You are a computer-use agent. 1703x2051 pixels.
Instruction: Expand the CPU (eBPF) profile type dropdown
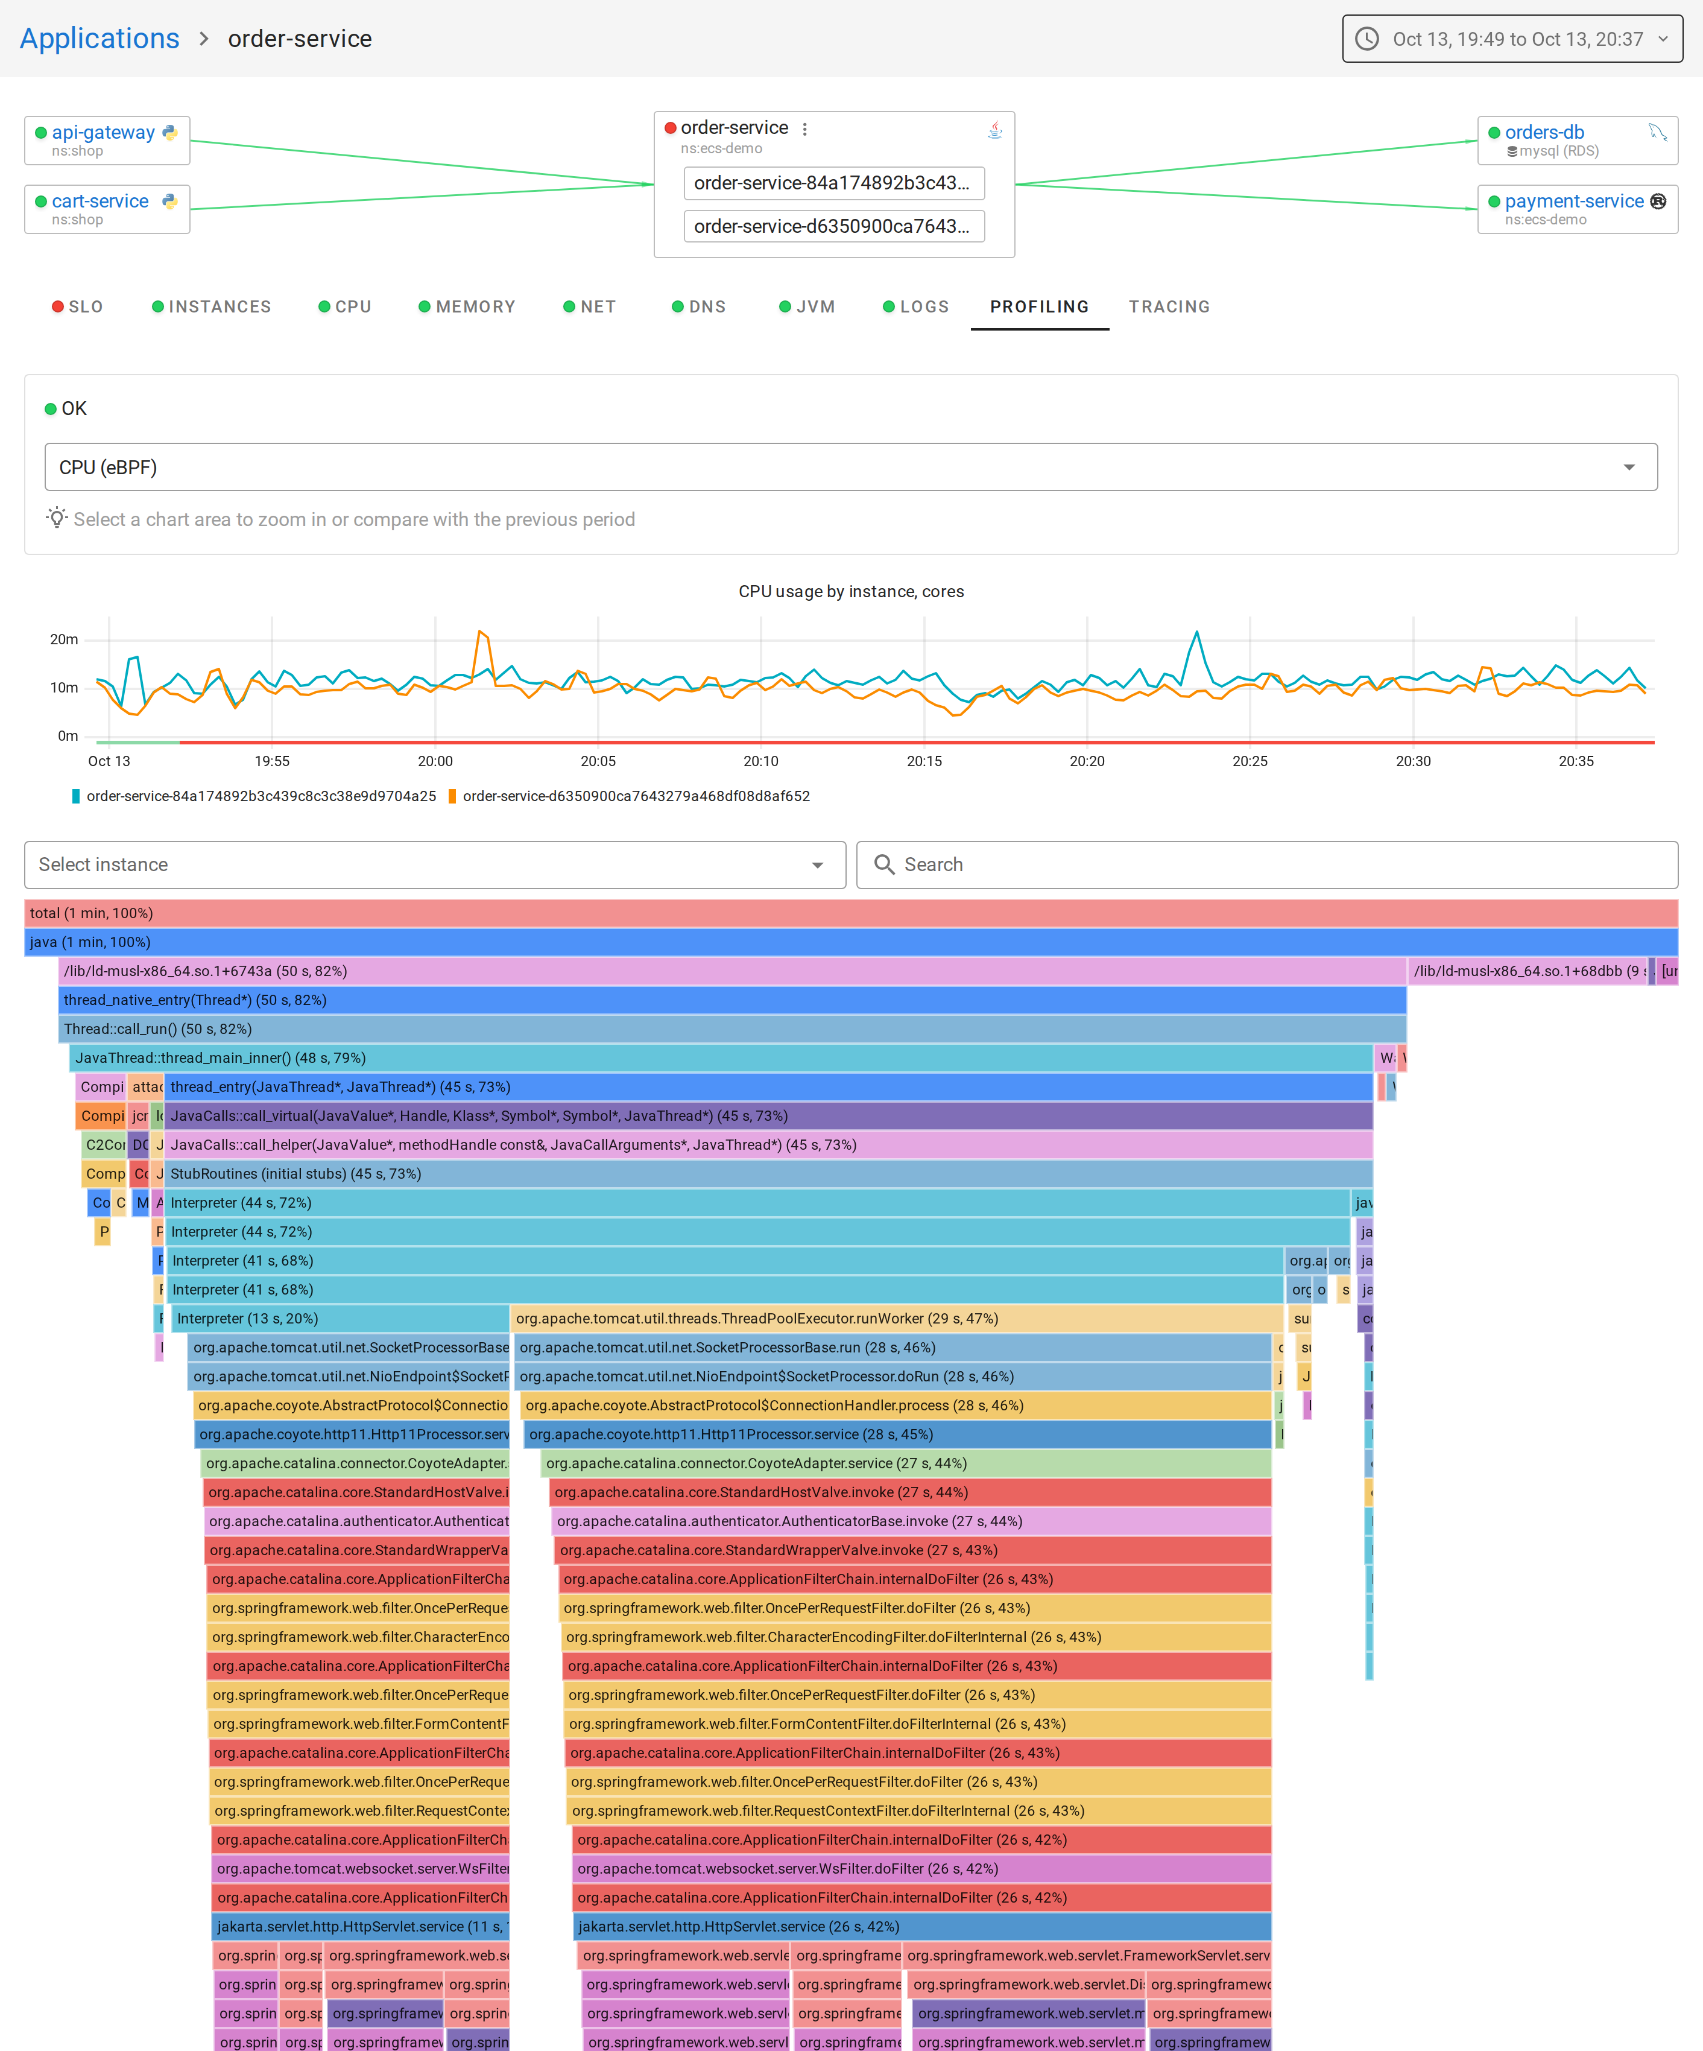pos(850,467)
